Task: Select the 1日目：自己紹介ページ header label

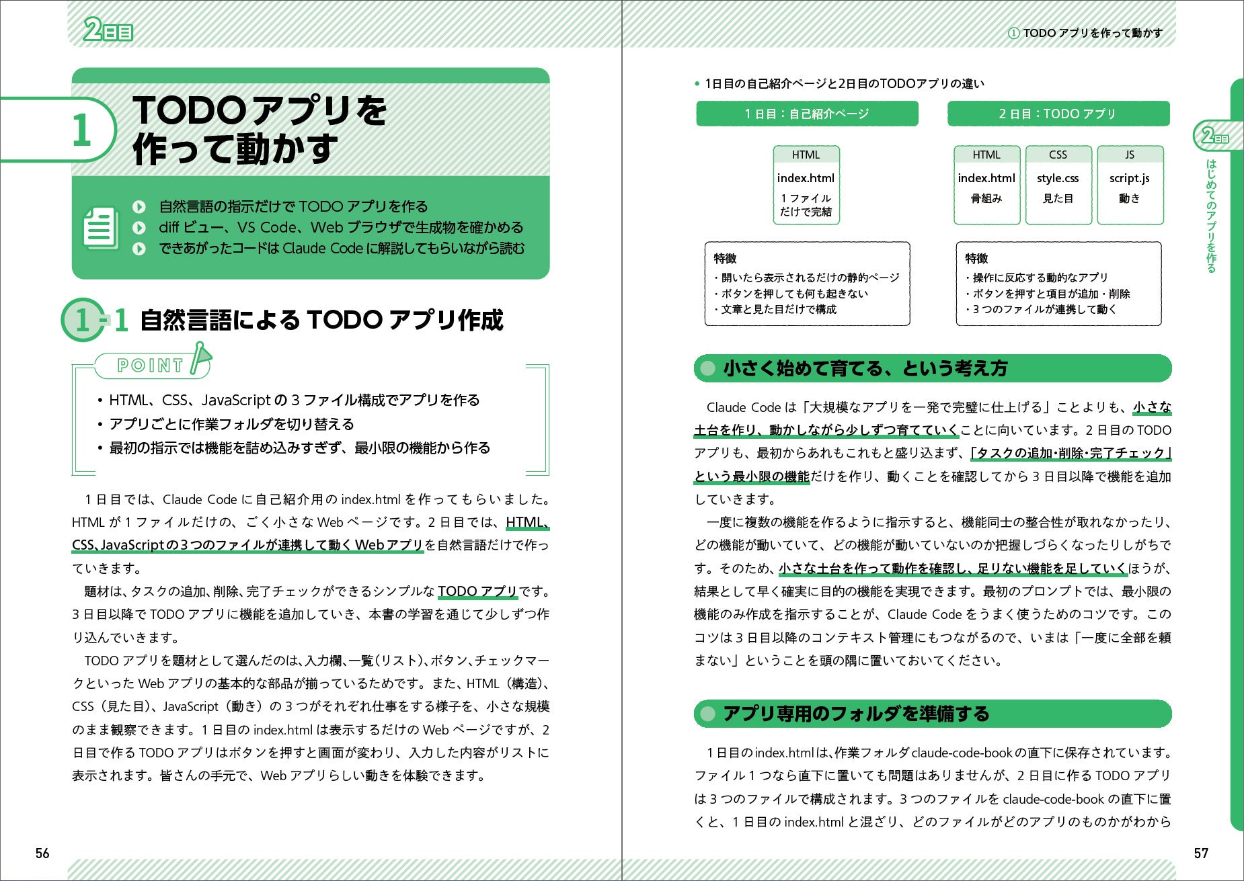Action: click(x=807, y=114)
